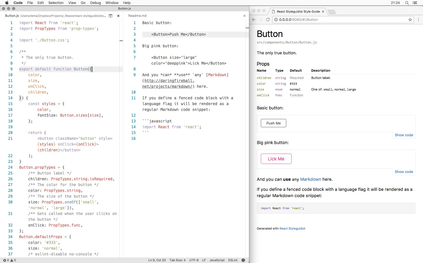Select the Readme.md editor tab
423x263 pixels.
[x=137, y=16]
